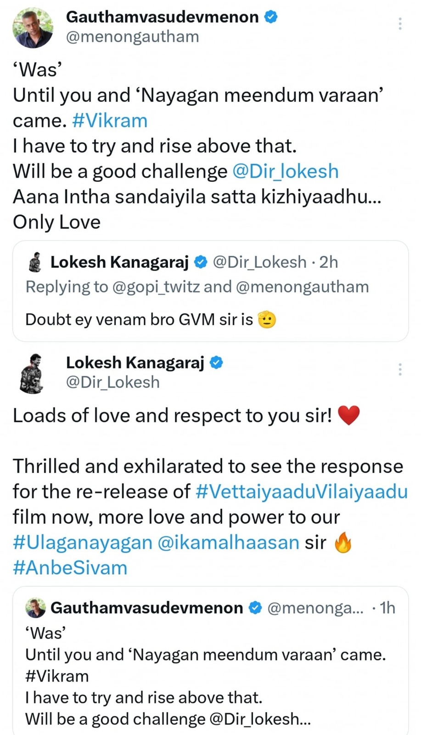Image resolution: width=421 pixels, height=735 pixels.
Task: Click verified badge in bottom quoted tweet
Action: 255,608
